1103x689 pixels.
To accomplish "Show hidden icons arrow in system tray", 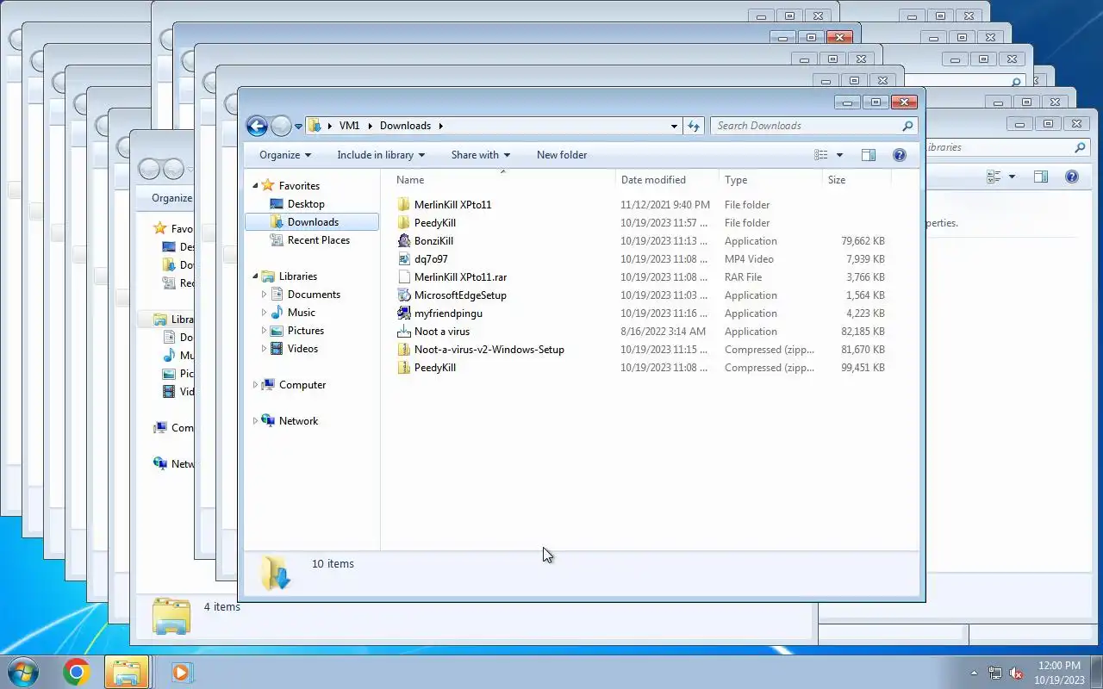I will coord(974,673).
